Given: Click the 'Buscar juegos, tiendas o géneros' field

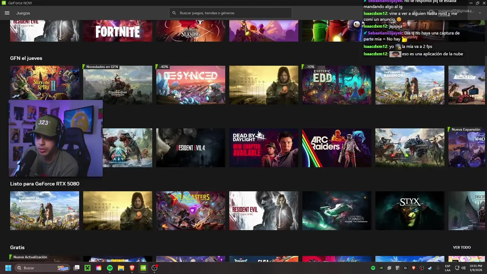Looking at the screenshot, I should (x=231, y=13).
